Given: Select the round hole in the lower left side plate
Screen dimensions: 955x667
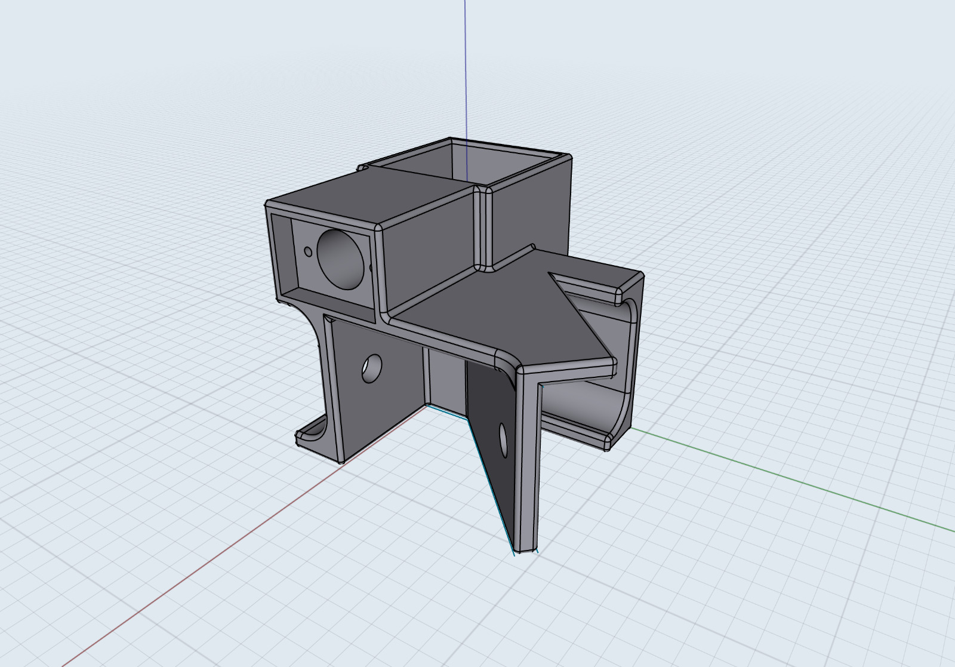Looking at the screenshot, I should click(372, 368).
